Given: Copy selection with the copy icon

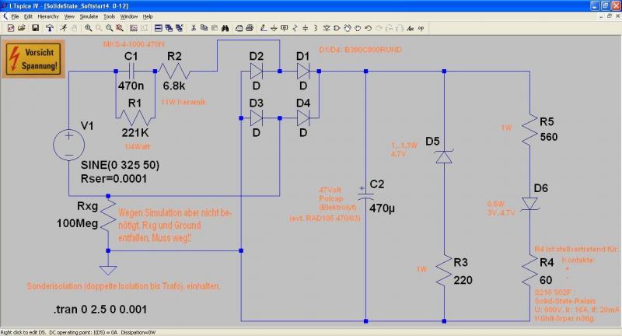Looking at the screenshot, I should [204, 28].
